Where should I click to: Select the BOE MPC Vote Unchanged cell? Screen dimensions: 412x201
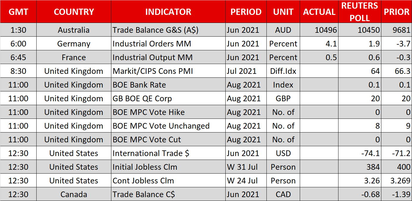point(161,126)
